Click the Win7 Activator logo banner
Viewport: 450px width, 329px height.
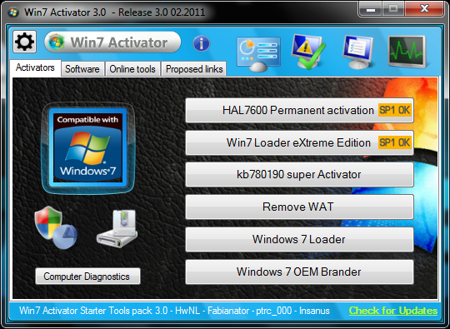click(x=112, y=42)
